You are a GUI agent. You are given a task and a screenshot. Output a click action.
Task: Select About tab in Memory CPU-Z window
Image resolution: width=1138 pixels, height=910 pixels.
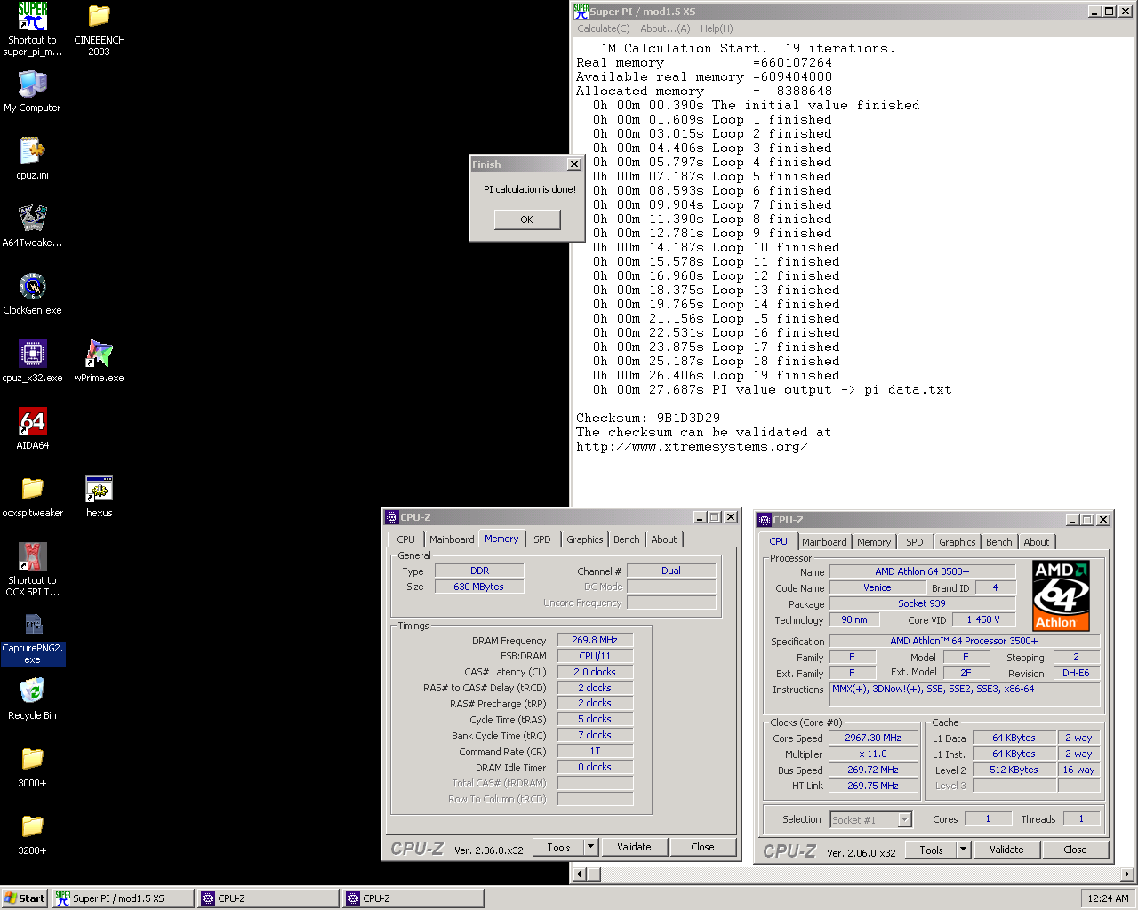664,539
